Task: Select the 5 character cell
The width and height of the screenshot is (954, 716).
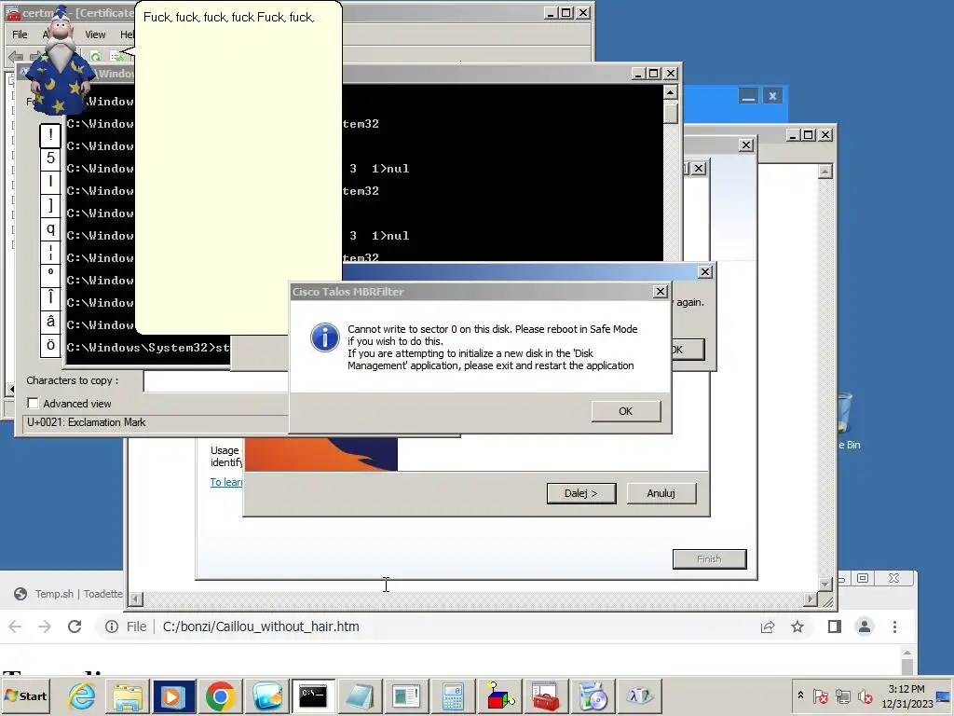Action: (50, 158)
